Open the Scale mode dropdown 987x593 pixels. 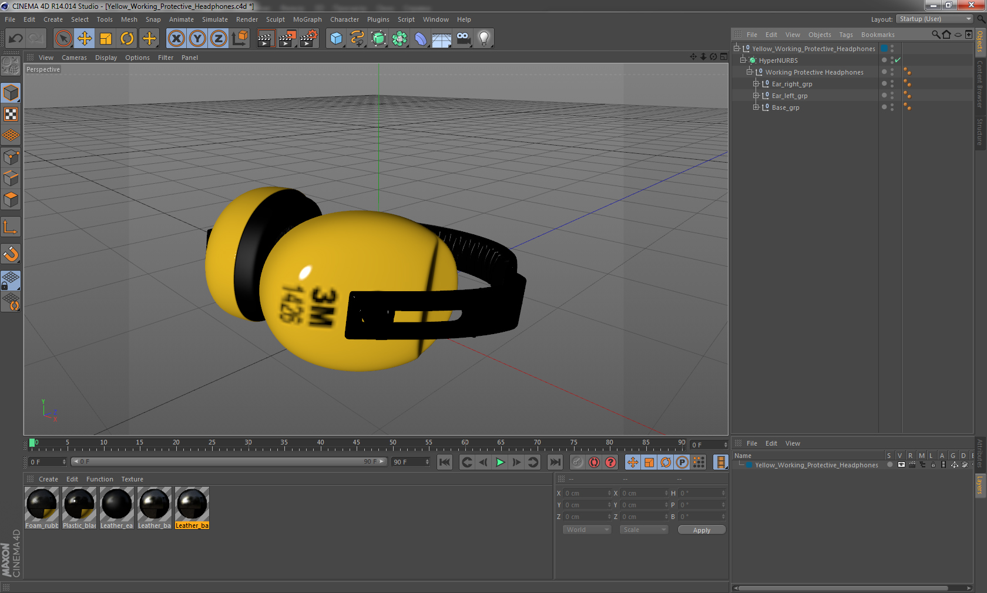[x=644, y=530]
